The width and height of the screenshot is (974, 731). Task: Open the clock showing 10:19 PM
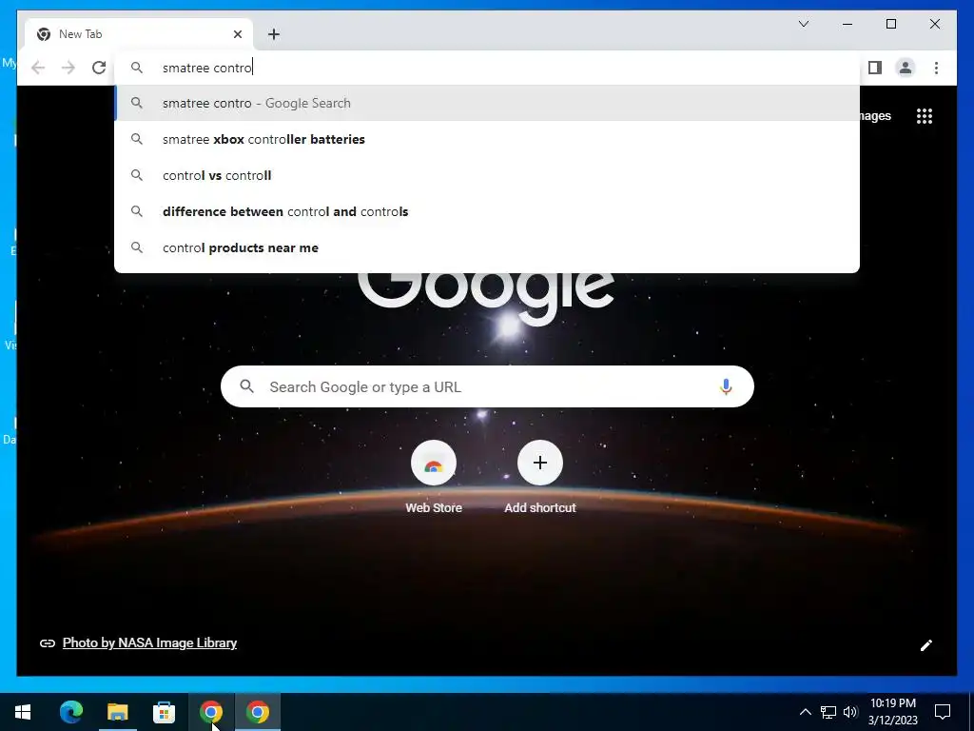click(892, 712)
